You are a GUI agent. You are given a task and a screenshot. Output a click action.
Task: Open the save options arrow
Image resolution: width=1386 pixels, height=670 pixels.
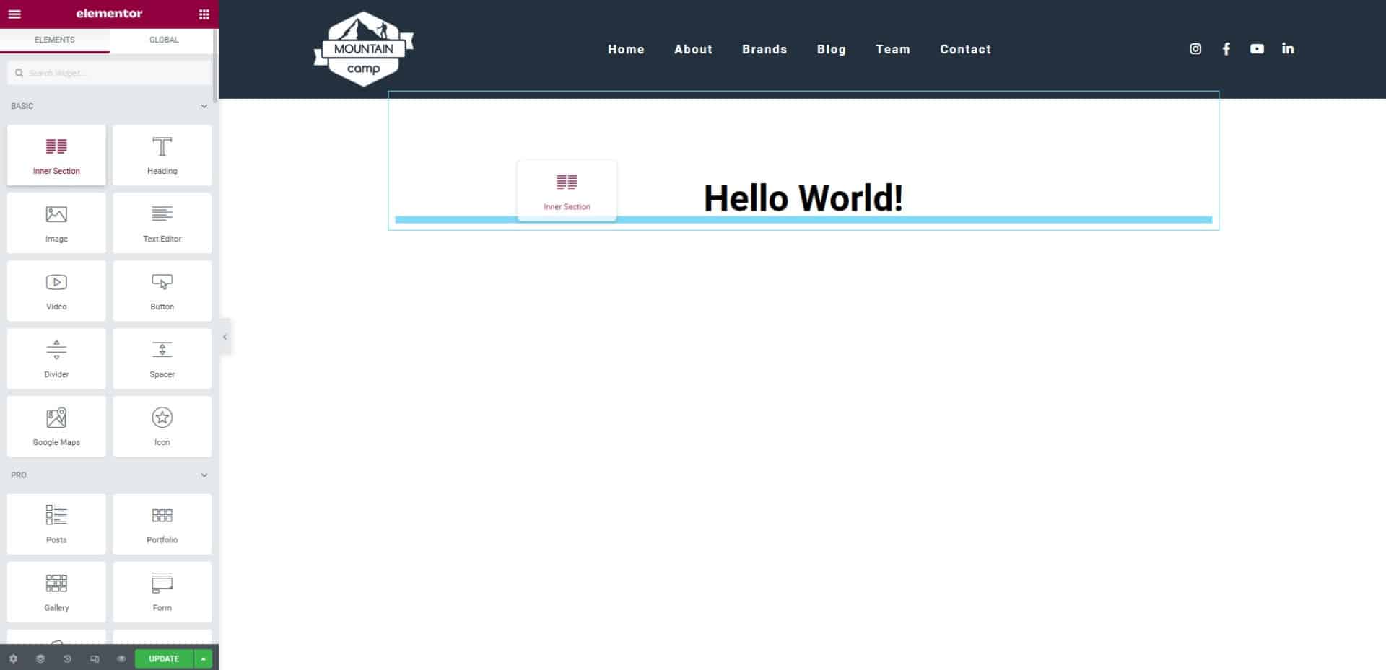[204, 658]
